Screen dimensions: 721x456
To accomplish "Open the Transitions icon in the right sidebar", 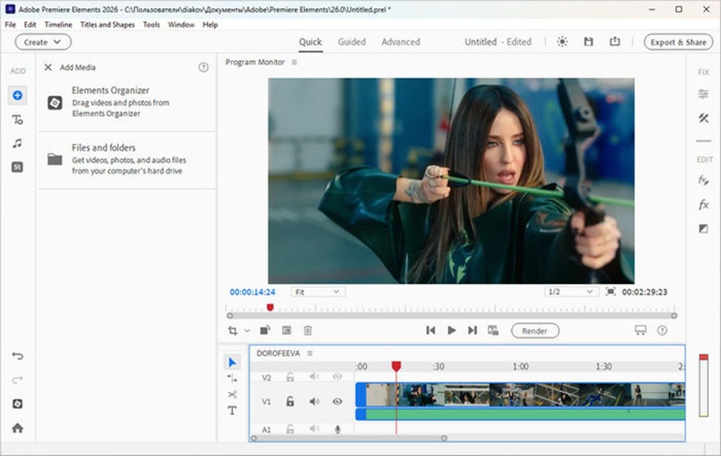I will pyautogui.click(x=703, y=228).
